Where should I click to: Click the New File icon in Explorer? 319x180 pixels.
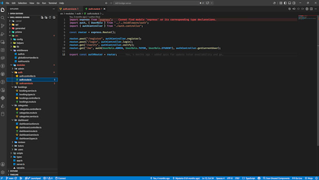point(42,17)
